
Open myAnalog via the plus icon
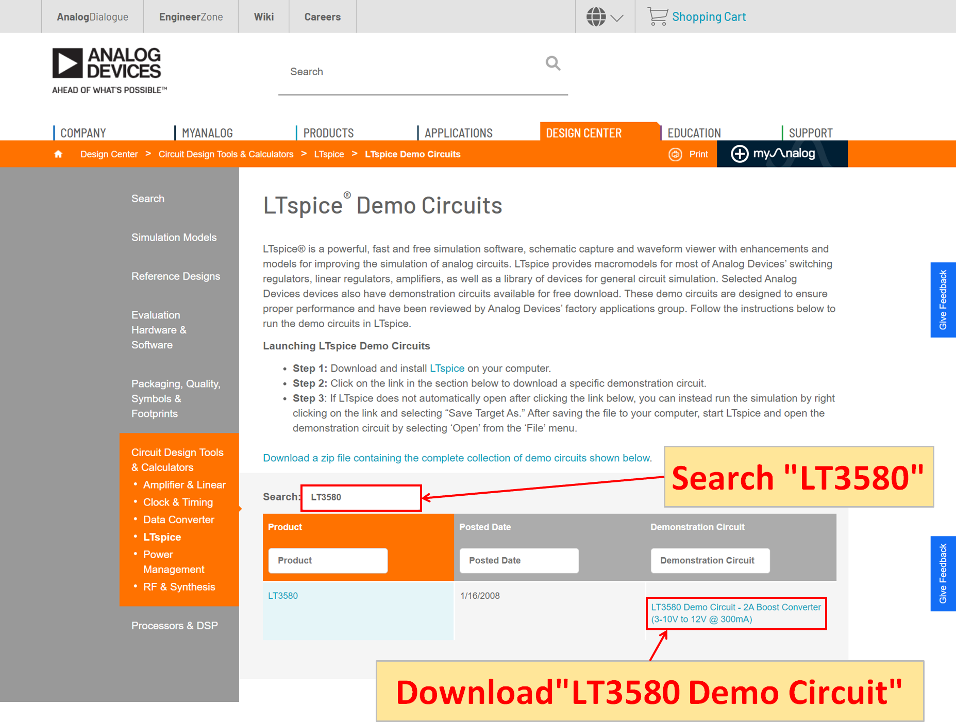click(741, 154)
